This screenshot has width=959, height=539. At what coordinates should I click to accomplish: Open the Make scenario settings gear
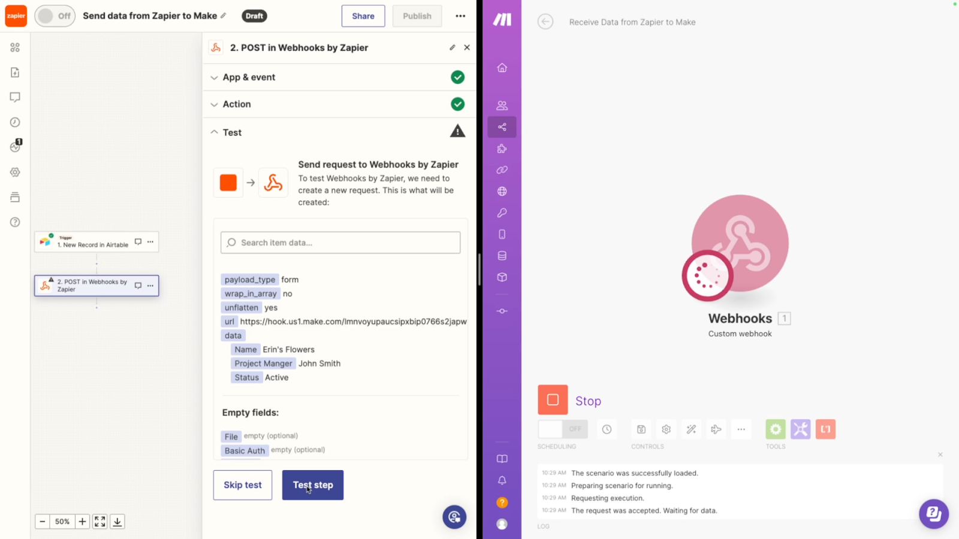666,429
